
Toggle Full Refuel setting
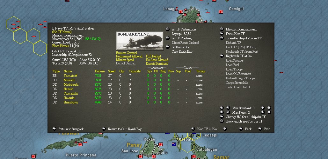[x=153, y=56]
